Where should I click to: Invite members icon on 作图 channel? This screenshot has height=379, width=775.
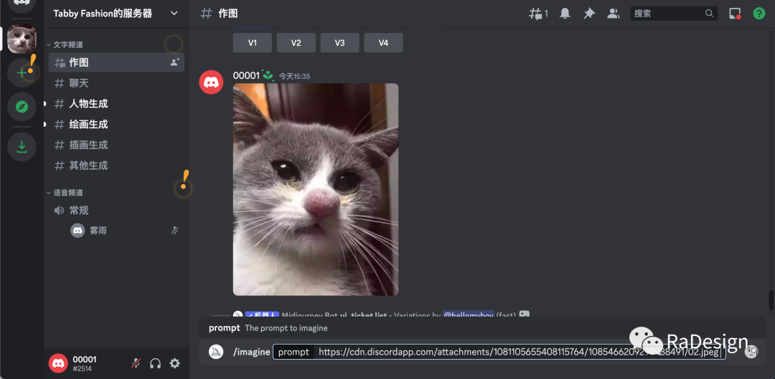tap(175, 62)
